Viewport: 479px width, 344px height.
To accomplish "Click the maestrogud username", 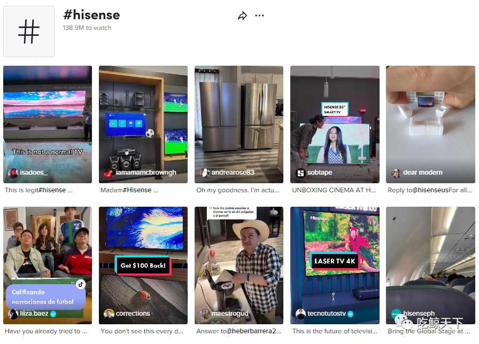I will pos(230,314).
